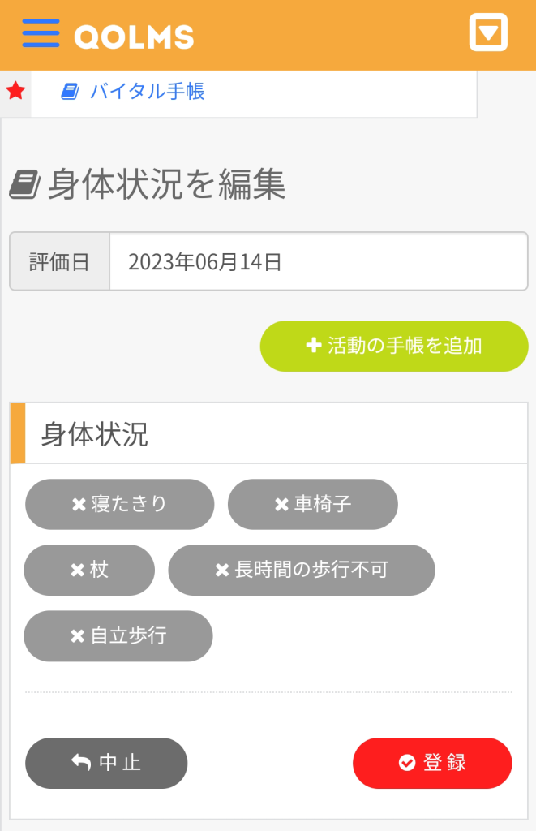The height and width of the screenshot is (831, 536).
Task: Click the book icon beside バイタル手帳
Action: click(x=71, y=92)
